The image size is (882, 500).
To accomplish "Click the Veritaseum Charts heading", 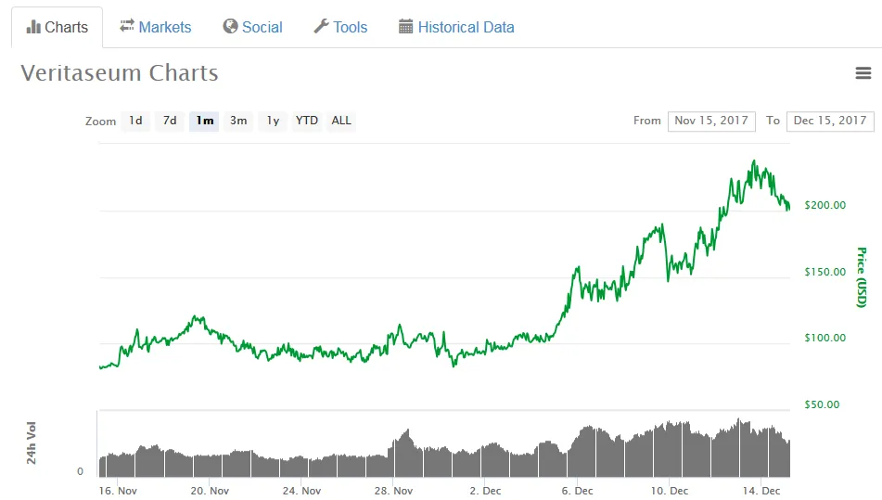I will [120, 73].
